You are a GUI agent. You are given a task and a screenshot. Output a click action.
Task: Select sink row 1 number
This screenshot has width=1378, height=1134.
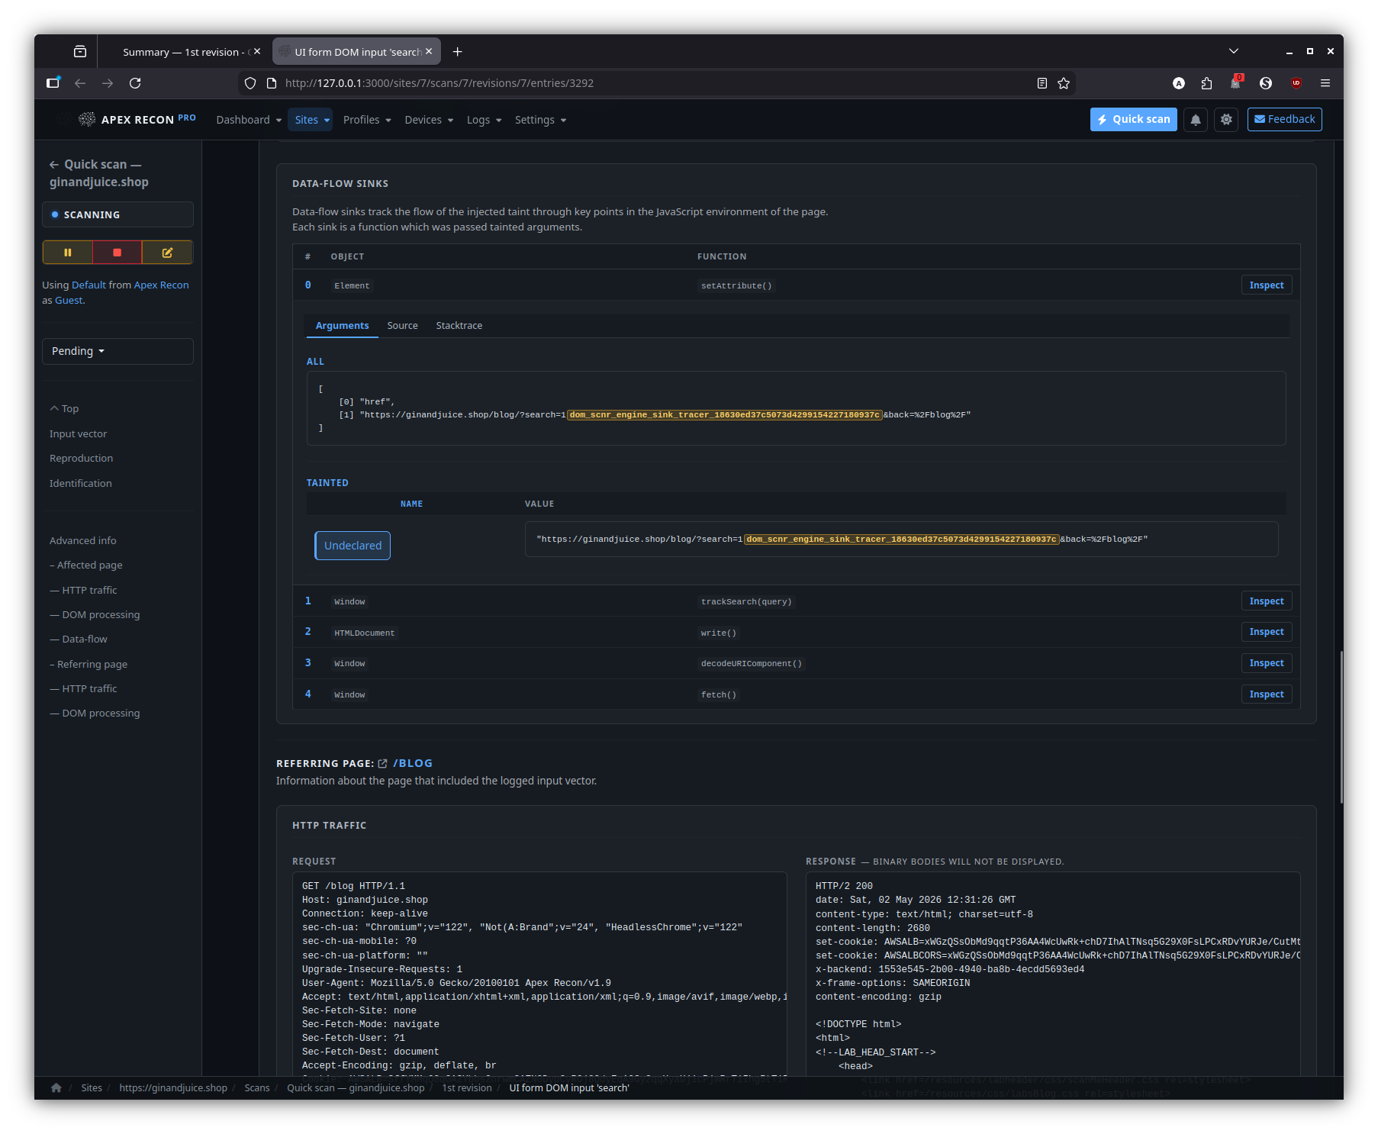308,601
